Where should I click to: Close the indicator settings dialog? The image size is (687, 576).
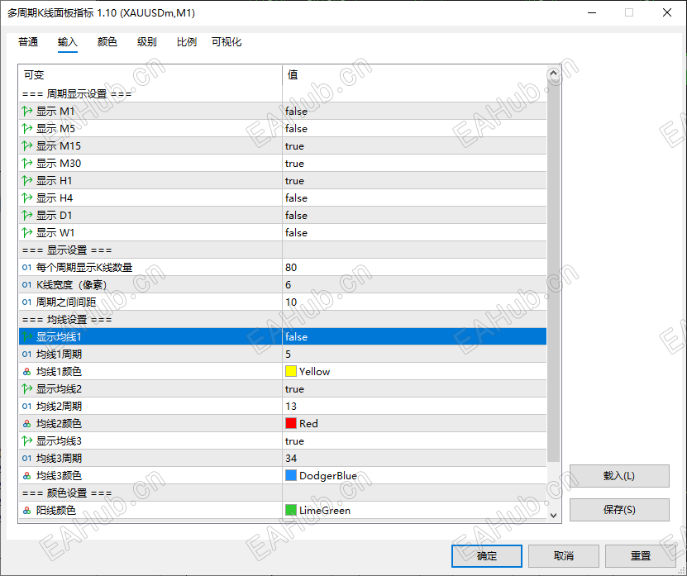[x=667, y=12]
